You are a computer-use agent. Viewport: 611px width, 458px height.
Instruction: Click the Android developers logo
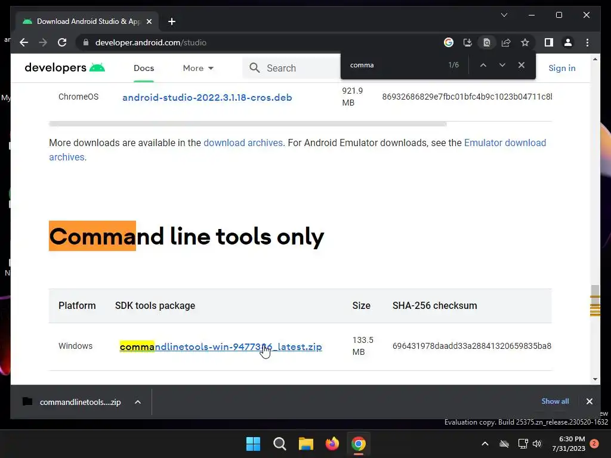(x=64, y=68)
